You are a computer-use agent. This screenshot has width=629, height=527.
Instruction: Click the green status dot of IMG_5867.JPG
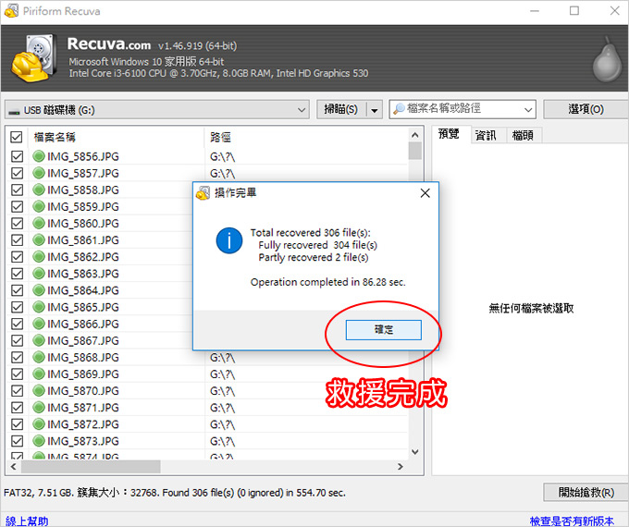39,340
